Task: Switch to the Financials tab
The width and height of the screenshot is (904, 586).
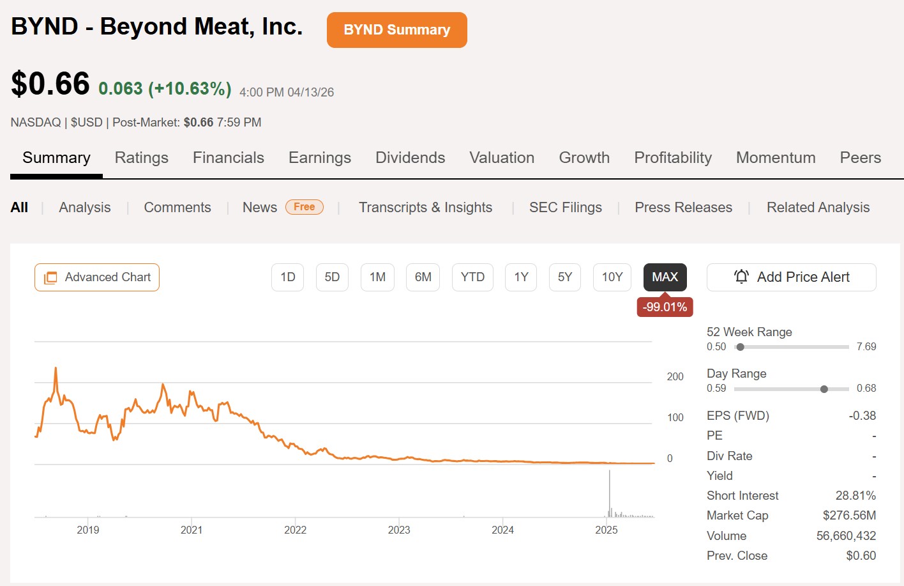Action: click(x=229, y=158)
